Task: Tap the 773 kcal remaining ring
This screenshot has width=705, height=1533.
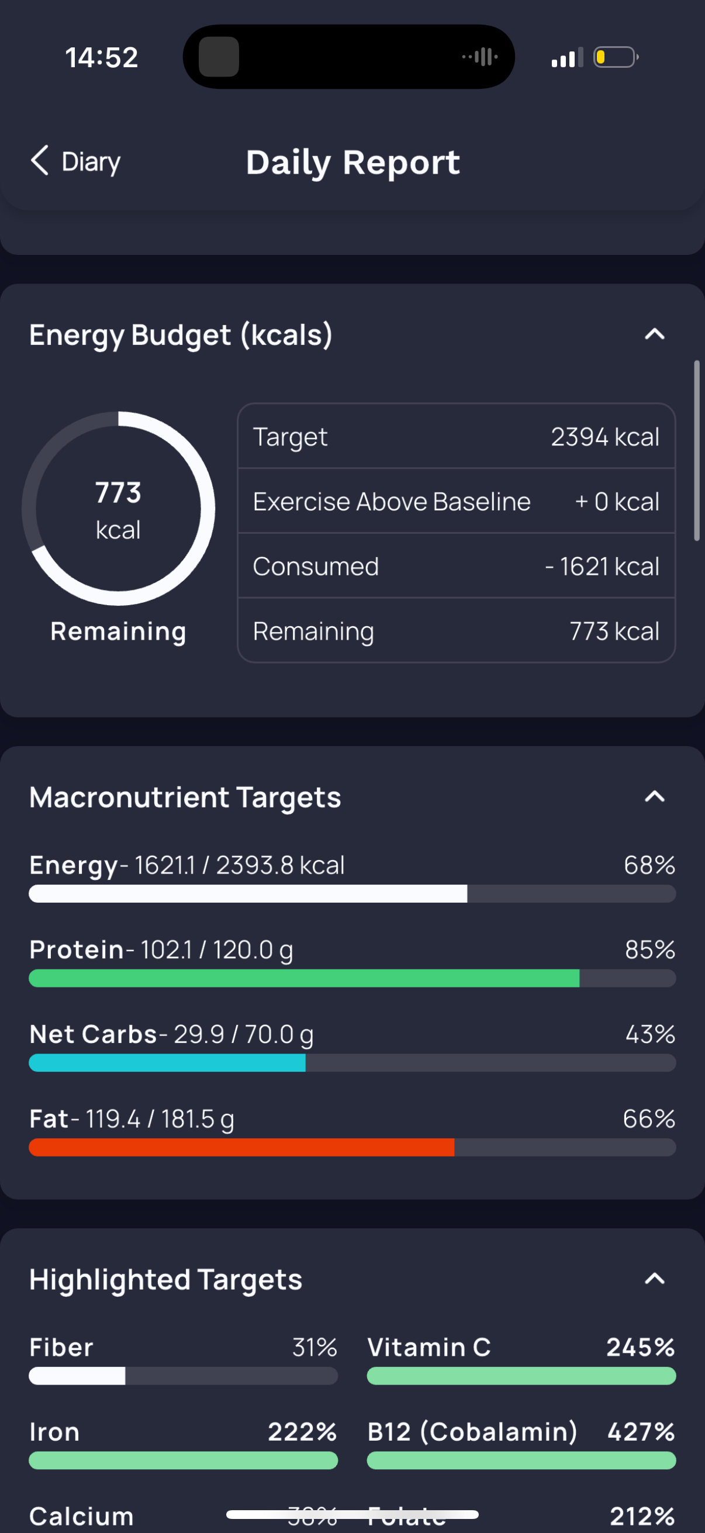Action: 119,508
